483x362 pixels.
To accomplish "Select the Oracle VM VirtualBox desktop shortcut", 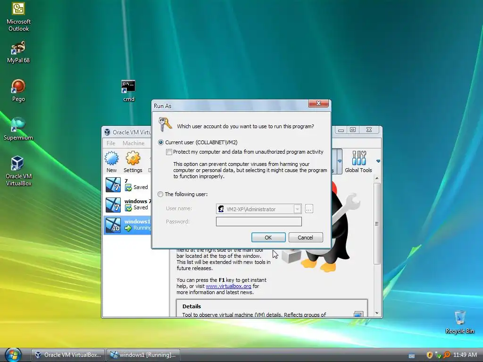I will point(18,171).
